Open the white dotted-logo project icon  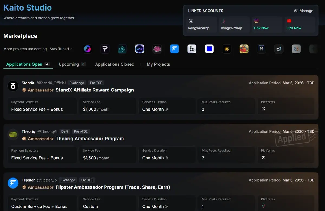tap(192, 49)
